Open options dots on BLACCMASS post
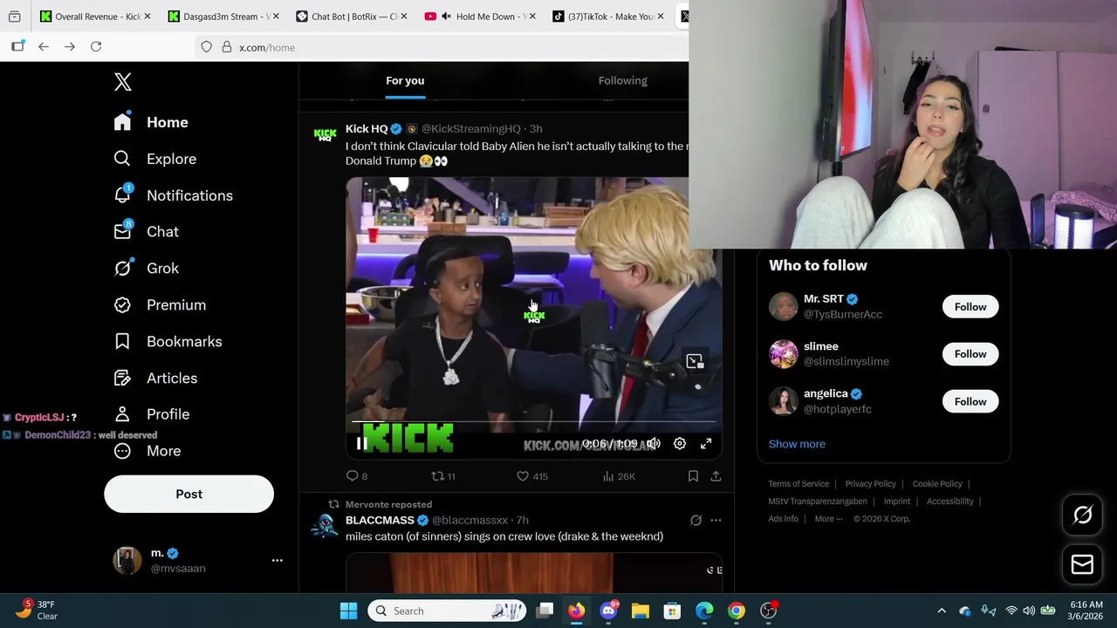This screenshot has height=628, width=1117. [x=716, y=520]
